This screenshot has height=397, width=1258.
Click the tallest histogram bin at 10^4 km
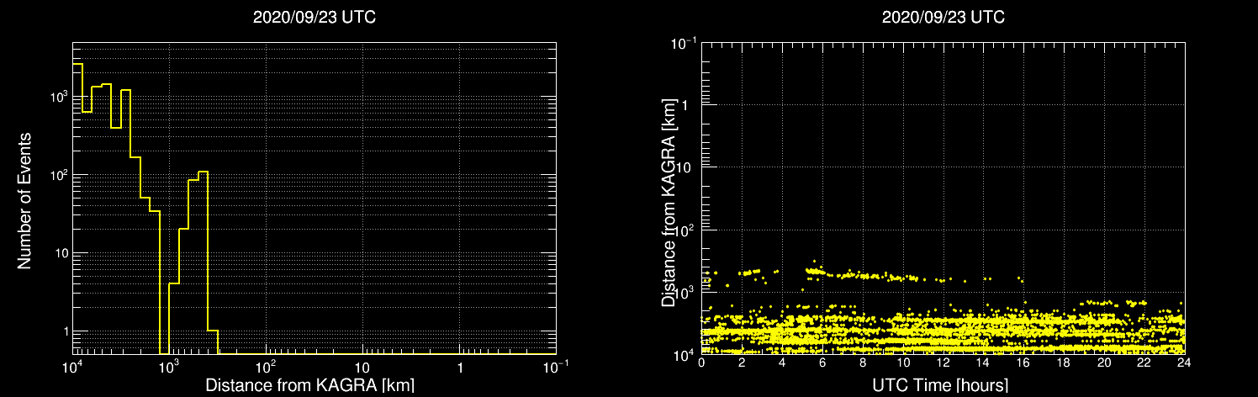pos(77,209)
